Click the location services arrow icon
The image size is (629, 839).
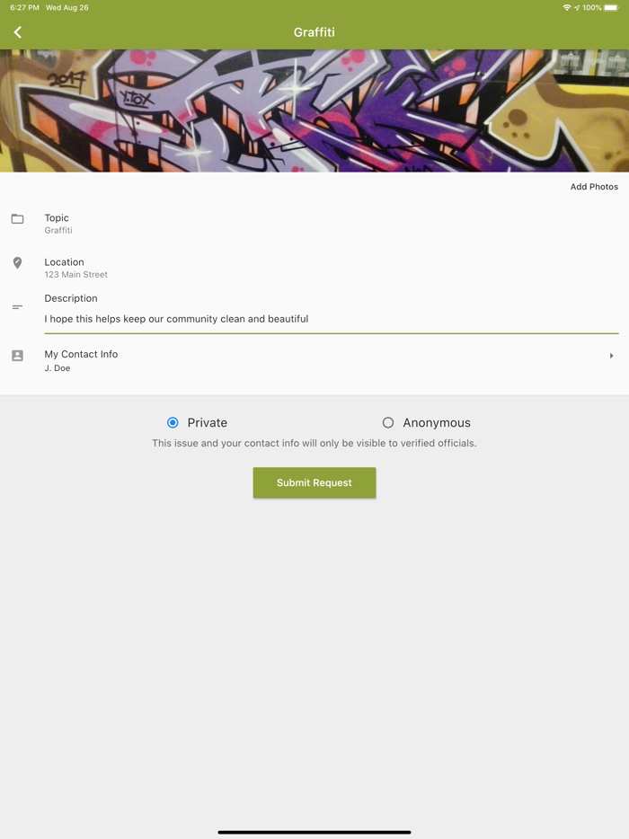(x=577, y=7)
